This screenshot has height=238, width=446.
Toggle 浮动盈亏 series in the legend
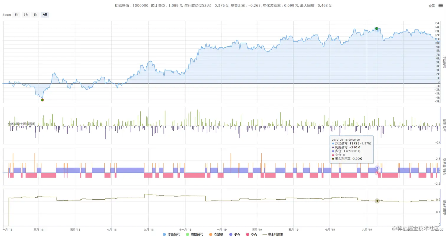pyautogui.click(x=171, y=235)
